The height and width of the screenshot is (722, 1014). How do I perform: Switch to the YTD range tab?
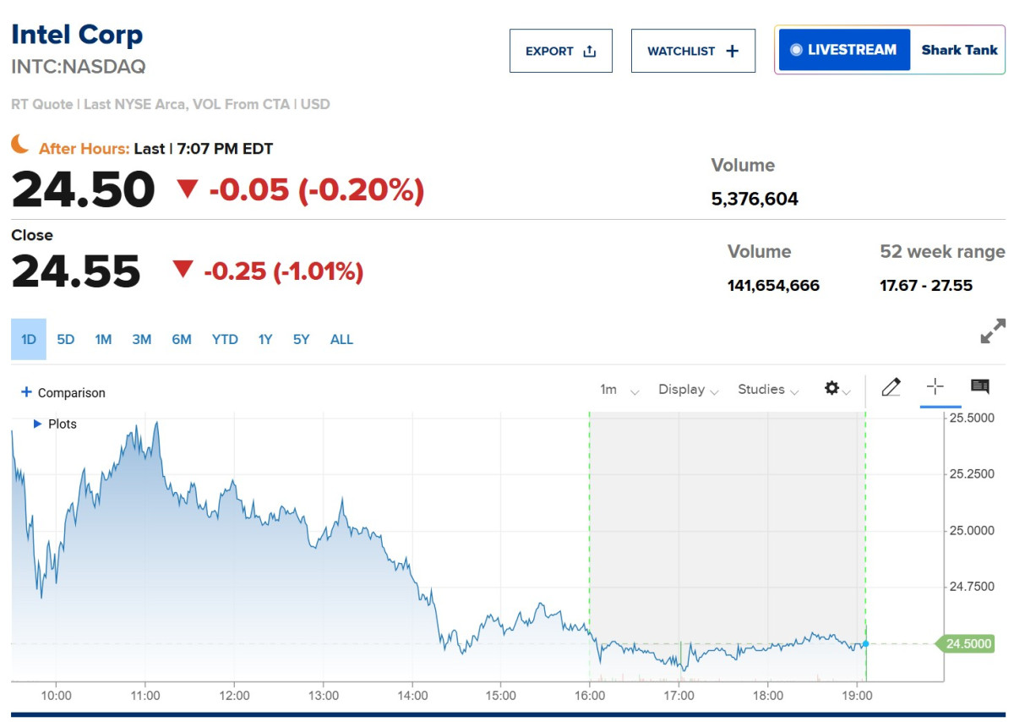(225, 340)
